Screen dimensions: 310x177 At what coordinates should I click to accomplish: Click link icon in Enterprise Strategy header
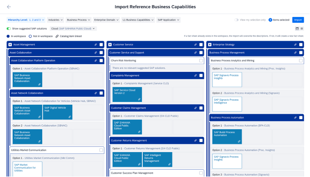click(x=295, y=45)
